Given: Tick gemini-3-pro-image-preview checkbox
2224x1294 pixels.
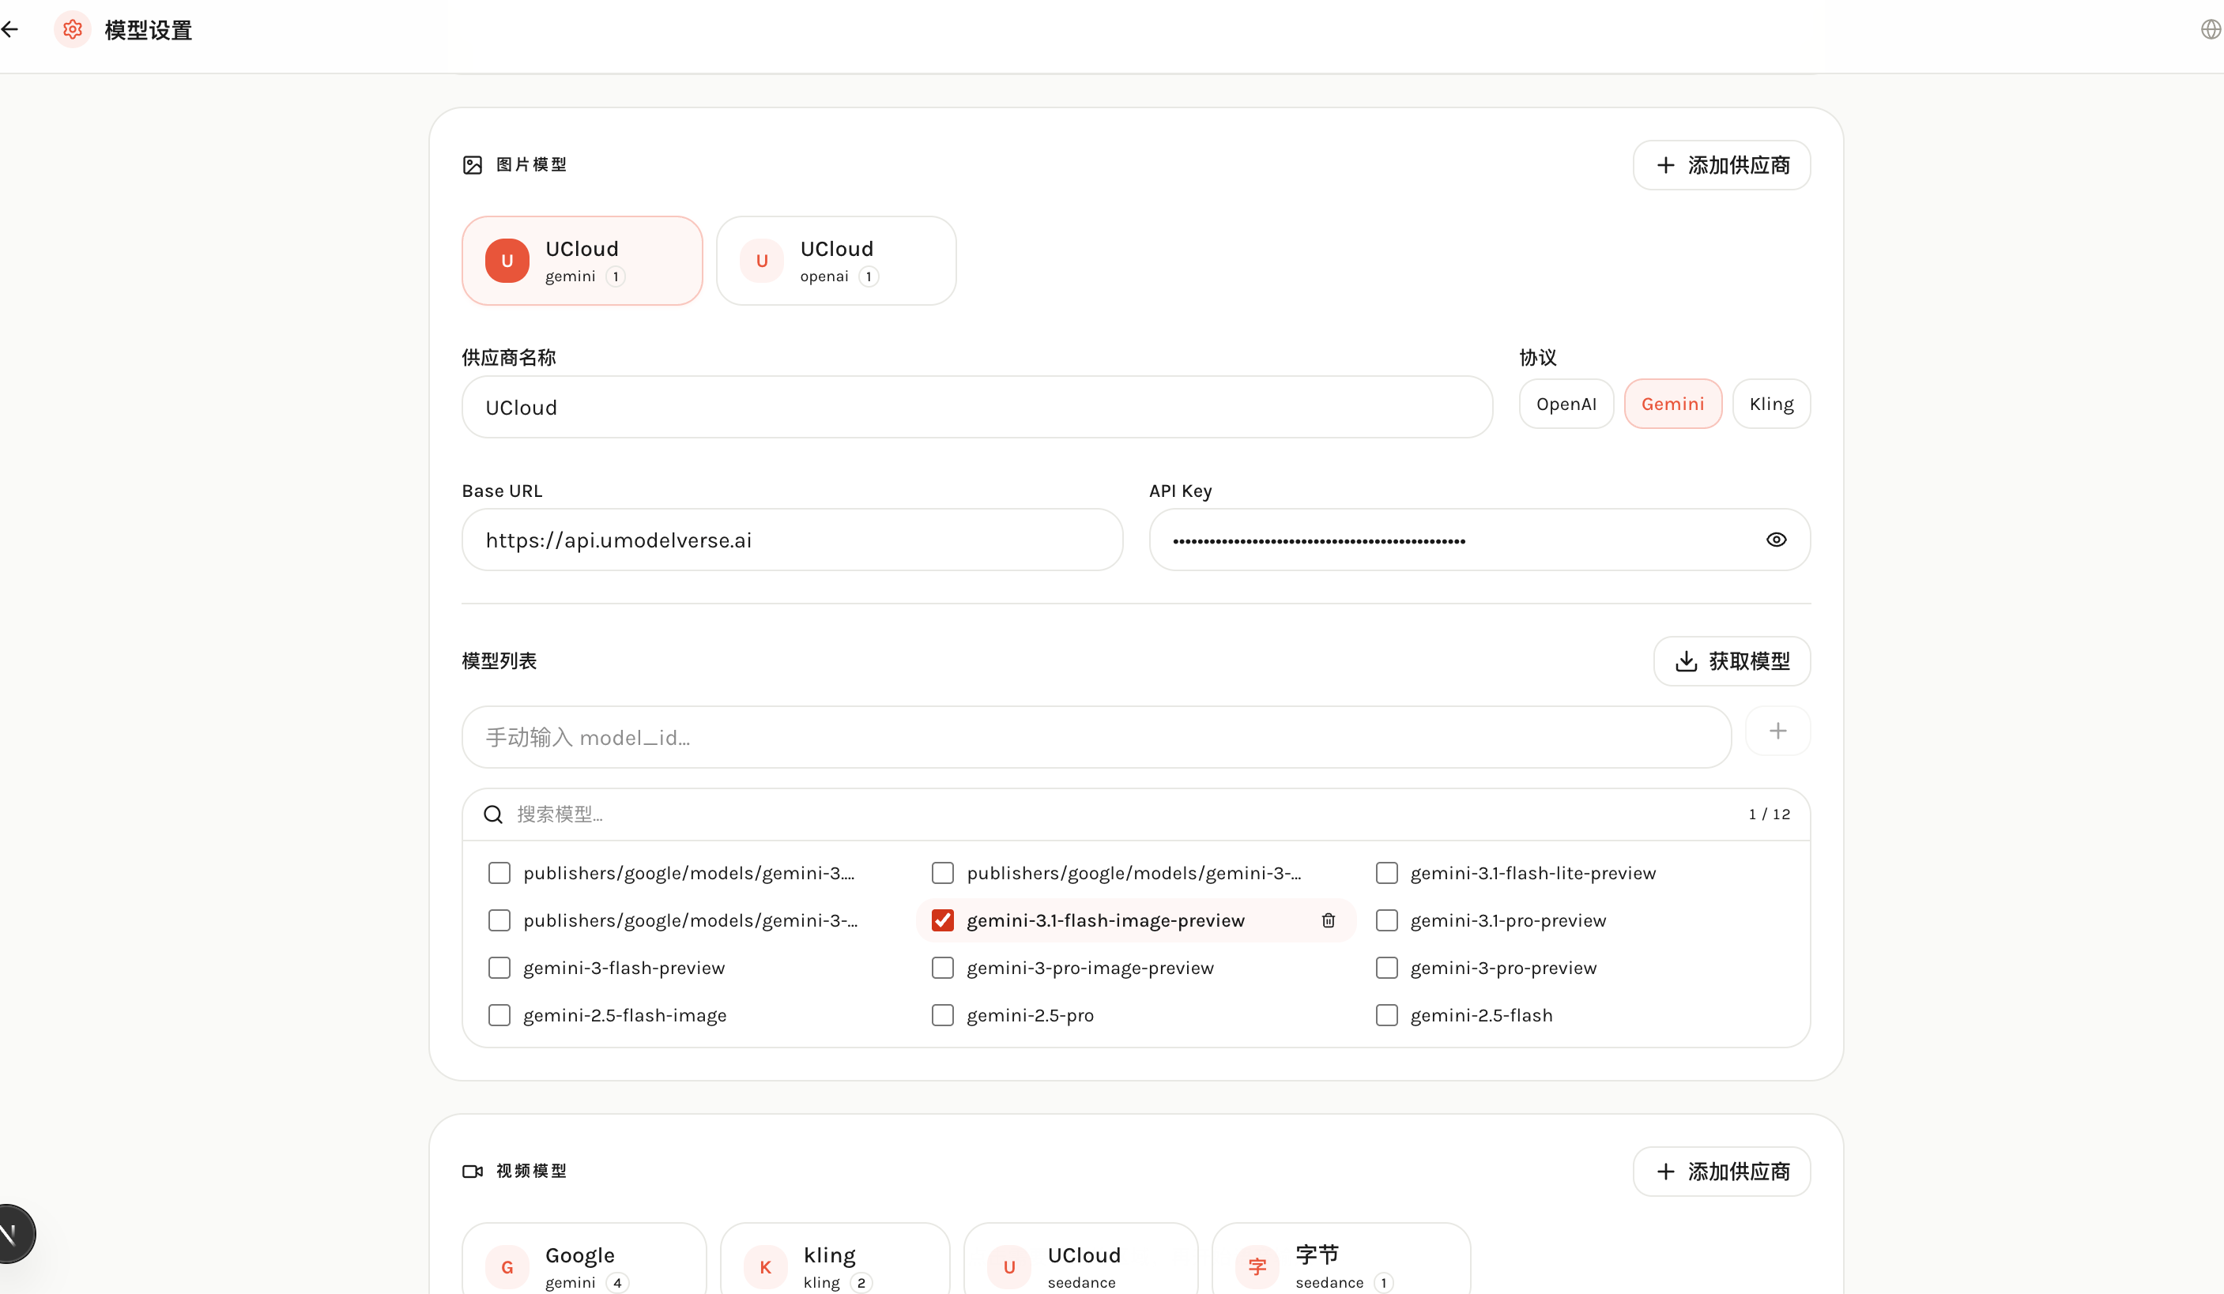Looking at the screenshot, I should tap(943, 968).
